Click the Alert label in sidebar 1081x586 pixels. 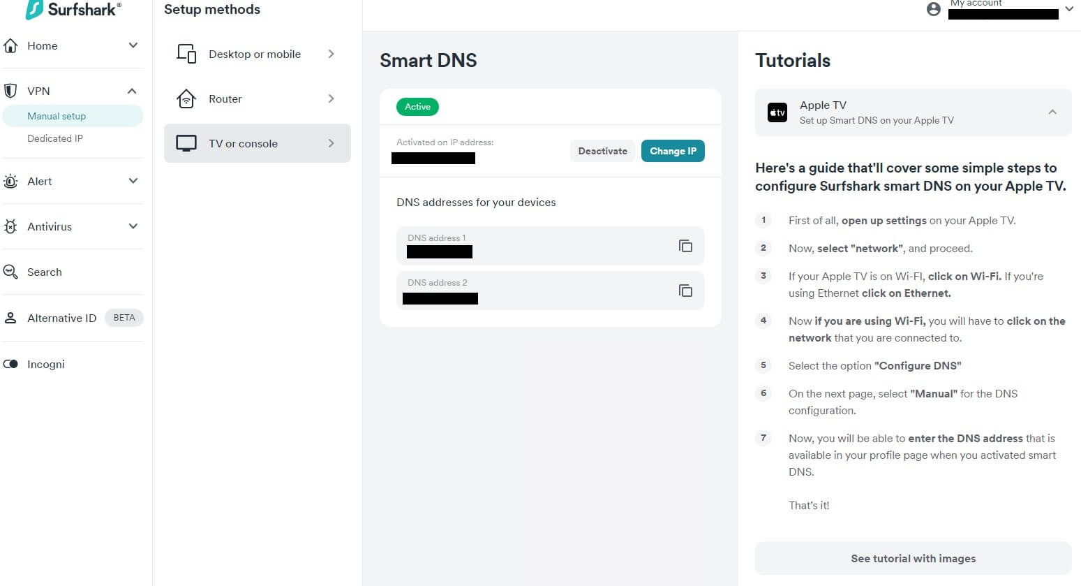[x=40, y=181]
